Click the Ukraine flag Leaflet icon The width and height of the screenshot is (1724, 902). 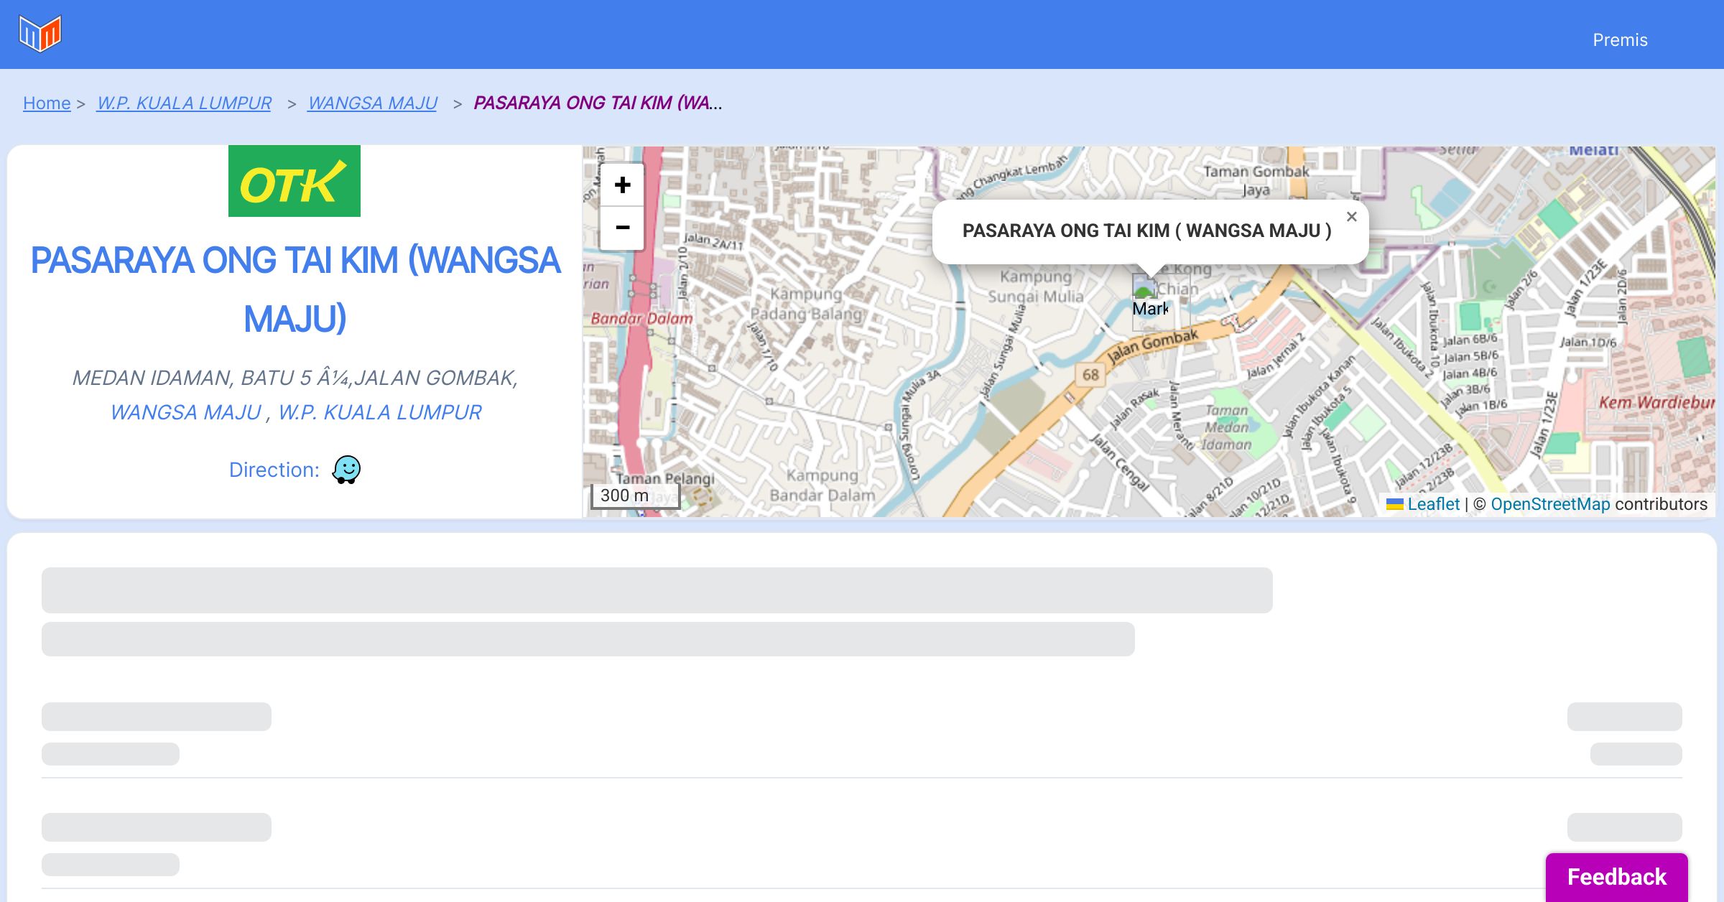click(1394, 504)
